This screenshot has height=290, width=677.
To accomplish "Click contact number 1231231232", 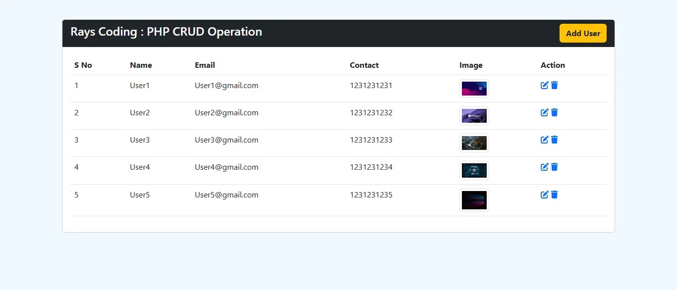I will click(x=371, y=112).
